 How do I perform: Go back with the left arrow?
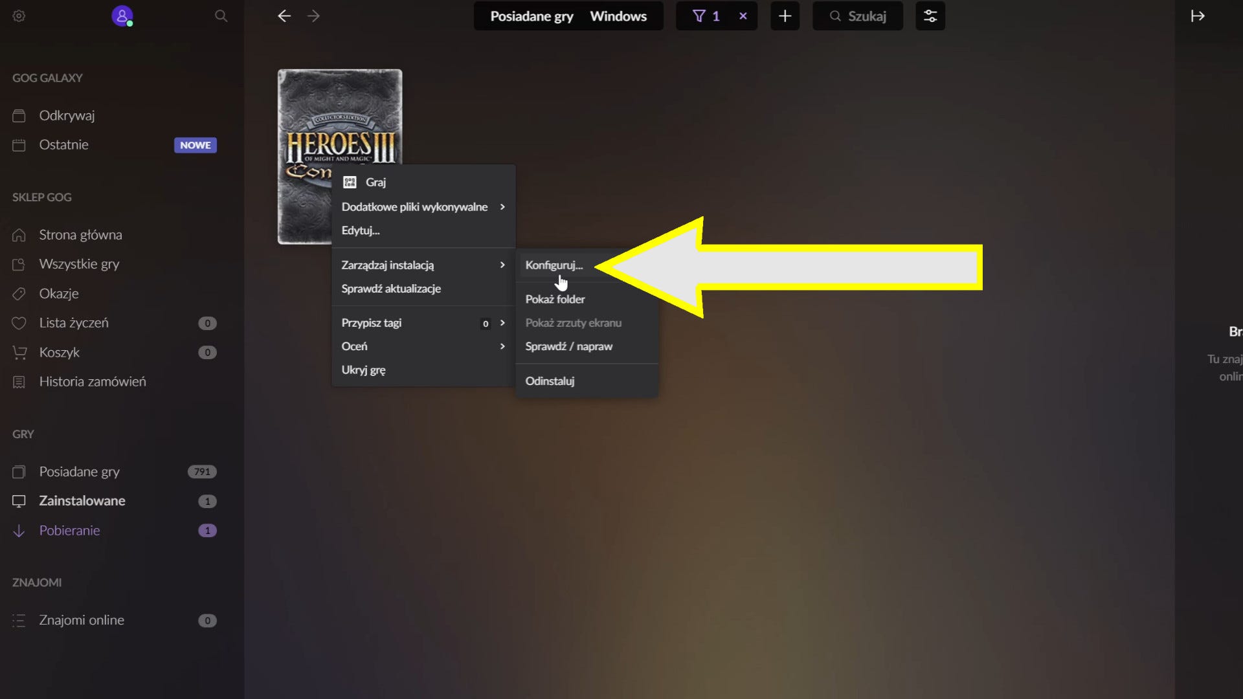[284, 16]
